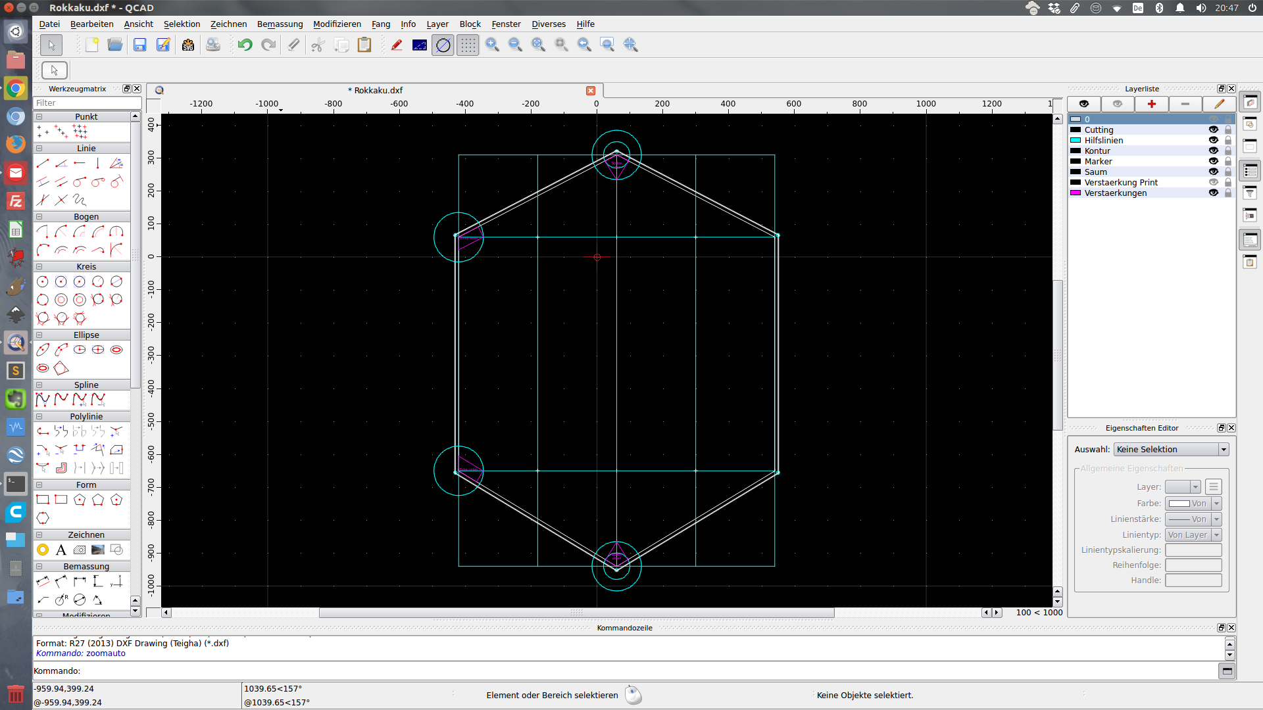Open the print preview icon
The height and width of the screenshot is (710, 1263).
[x=213, y=45]
